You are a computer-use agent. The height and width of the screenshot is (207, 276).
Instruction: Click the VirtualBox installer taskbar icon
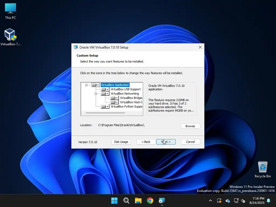coord(162,201)
